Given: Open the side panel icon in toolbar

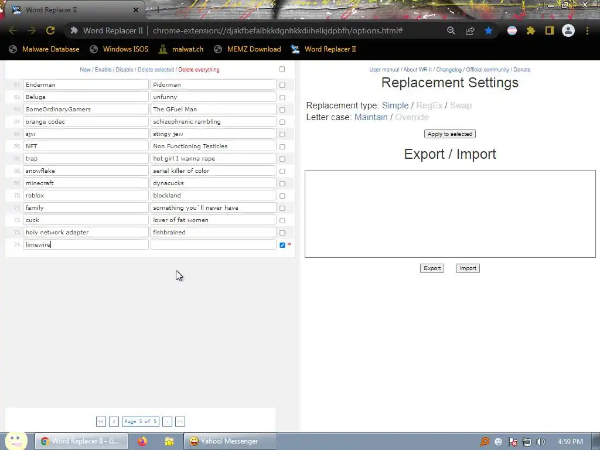Looking at the screenshot, I should click(550, 30).
